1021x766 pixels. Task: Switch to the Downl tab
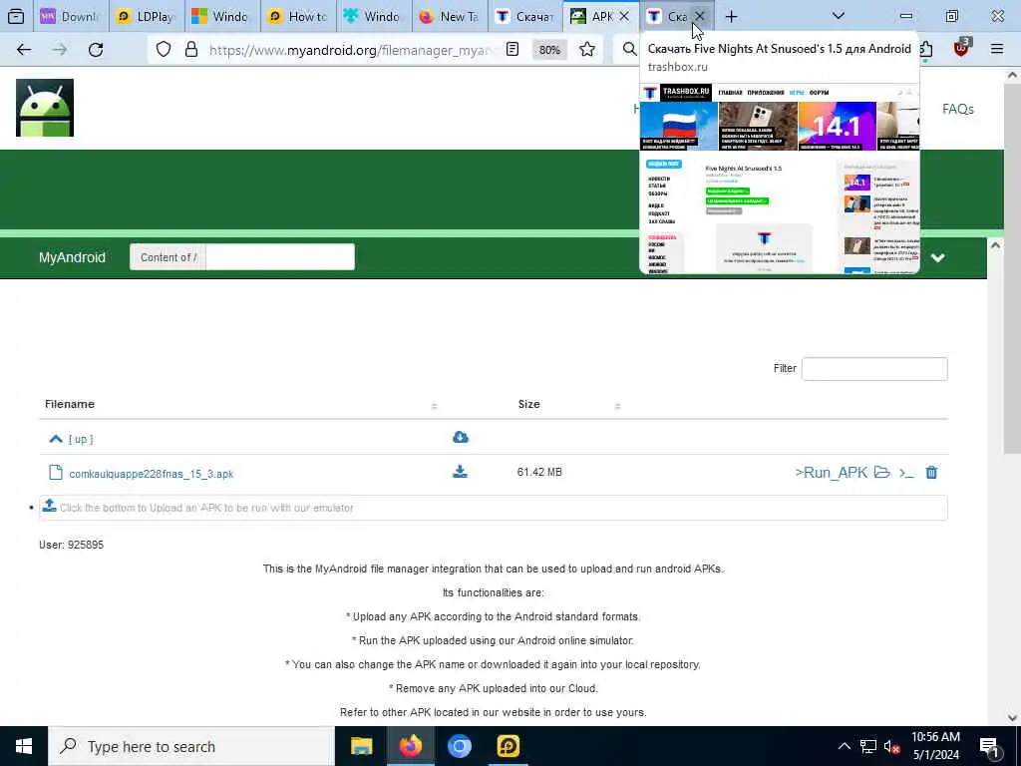click(x=71, y=16)
